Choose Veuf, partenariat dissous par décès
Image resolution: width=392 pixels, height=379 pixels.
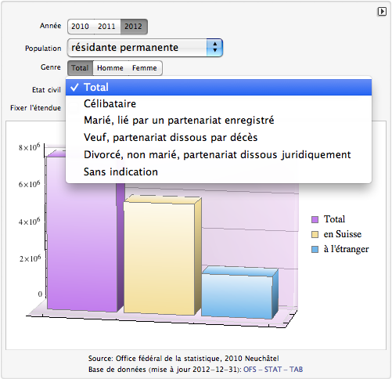(218, 138)
